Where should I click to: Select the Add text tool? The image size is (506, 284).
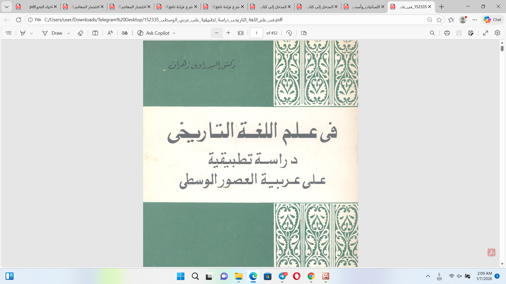coord(95,33)
